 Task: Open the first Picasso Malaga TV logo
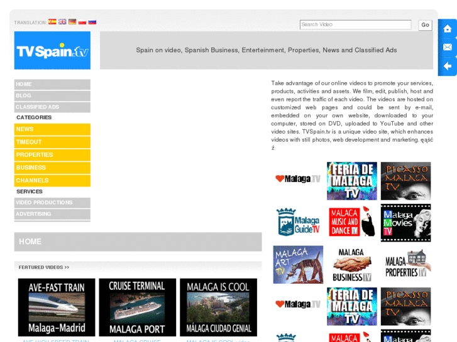[405, 181]
